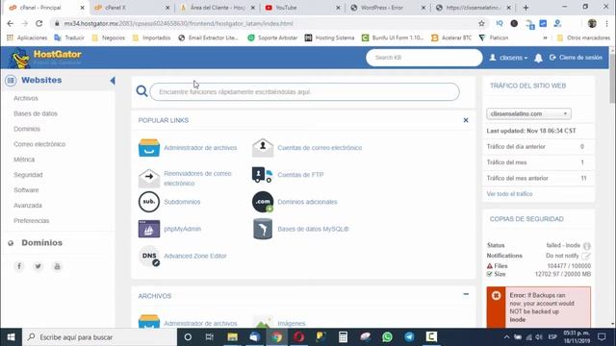The image size is (616, 346).
Task: Open the Advanced Zone Editor DNS icon
Action: click(x=149, y=257)
